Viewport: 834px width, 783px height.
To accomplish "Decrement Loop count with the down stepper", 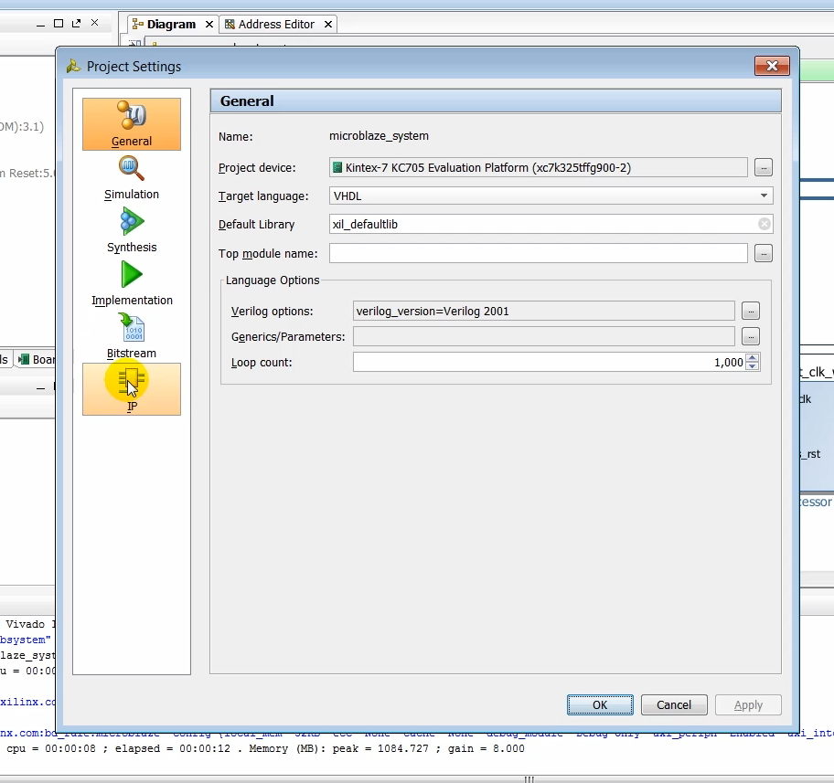I will [x=753, y=365].
